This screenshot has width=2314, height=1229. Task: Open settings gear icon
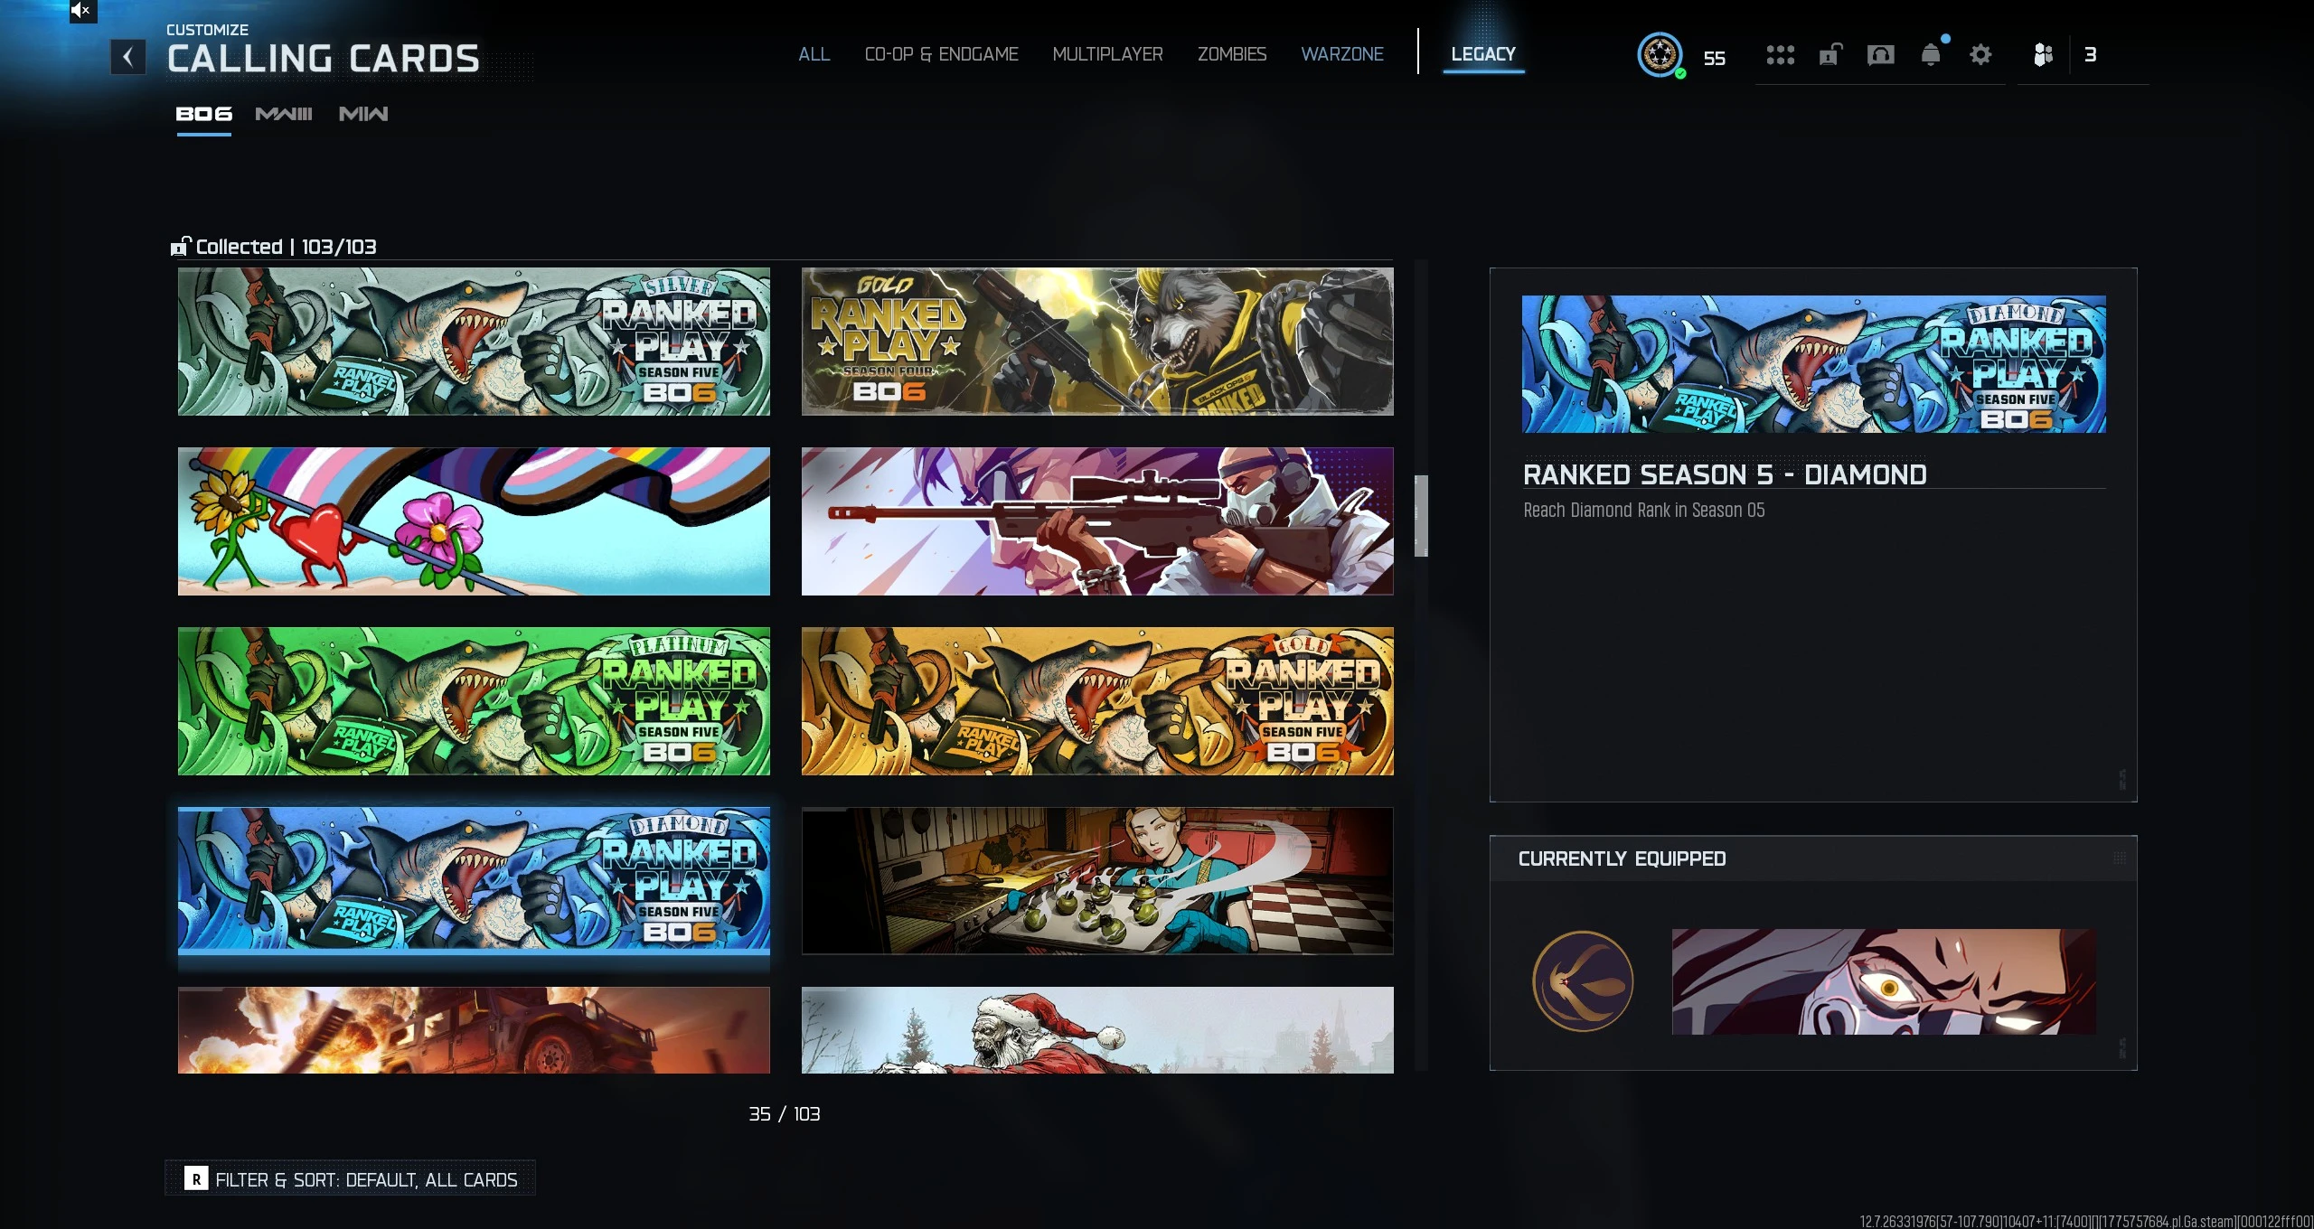1980,56
